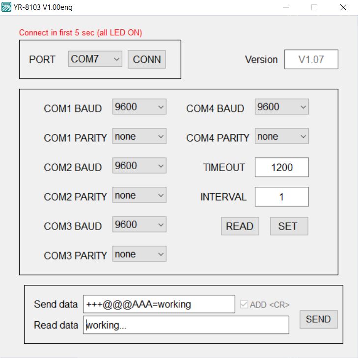Click the TIMEOUT field showing 1200
The image size is (358, 358).
click(x=281, y=167)
